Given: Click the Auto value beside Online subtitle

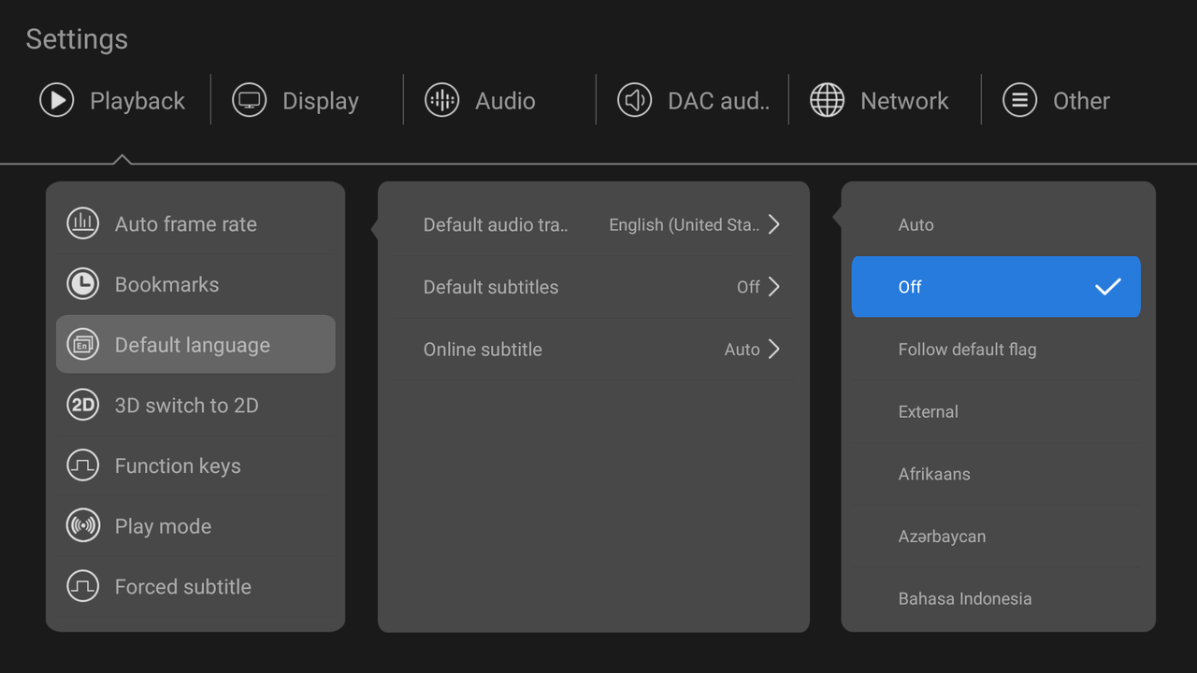Looking at the screenshot, I should (743, 350).
